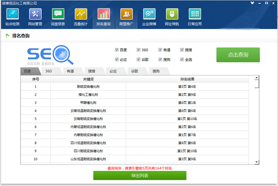Viewport: 278px width, 186px height.
Task: Click result 第3页 第4名 in row 1
Action: pyautogui.click(x=187, y=87)
